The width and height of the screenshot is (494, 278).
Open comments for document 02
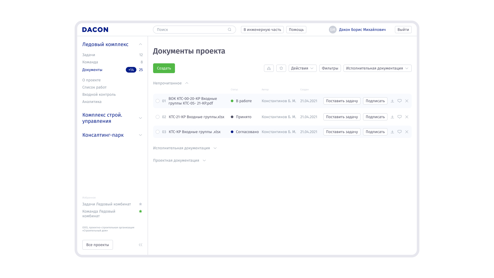[399, 117]
